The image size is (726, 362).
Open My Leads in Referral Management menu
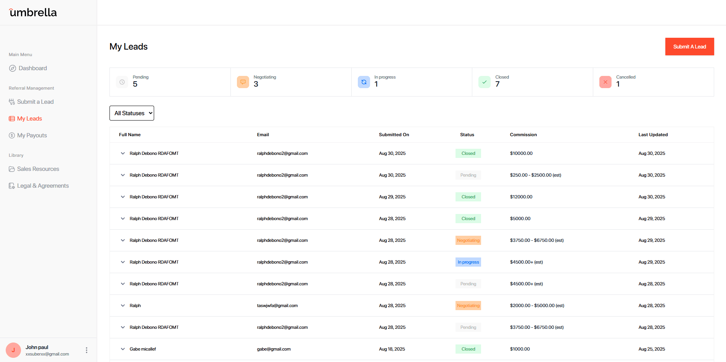click(29, 118)
